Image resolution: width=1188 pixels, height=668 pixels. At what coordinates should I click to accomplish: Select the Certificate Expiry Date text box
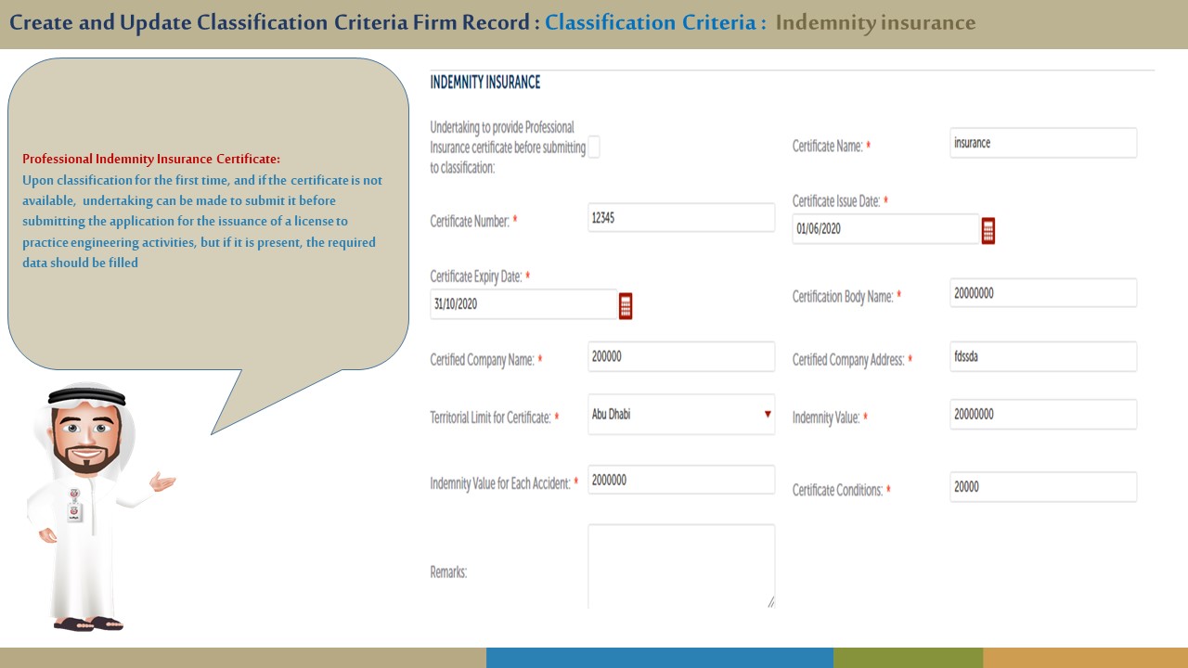pos(523,303)
